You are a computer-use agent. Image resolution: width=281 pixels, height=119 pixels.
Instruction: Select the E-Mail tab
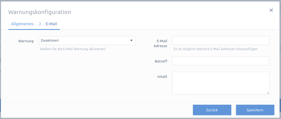click(x=51, y=24)
